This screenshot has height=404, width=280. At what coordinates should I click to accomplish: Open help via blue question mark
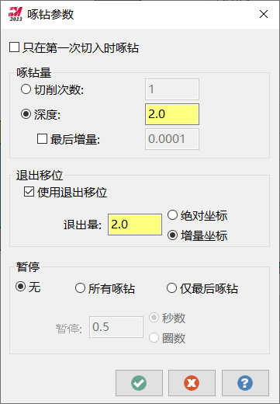[245, 383]
